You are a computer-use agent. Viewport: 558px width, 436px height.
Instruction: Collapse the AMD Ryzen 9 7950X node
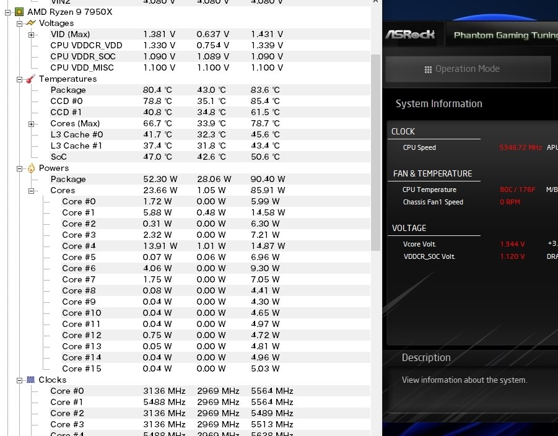(x=8, y=12)
